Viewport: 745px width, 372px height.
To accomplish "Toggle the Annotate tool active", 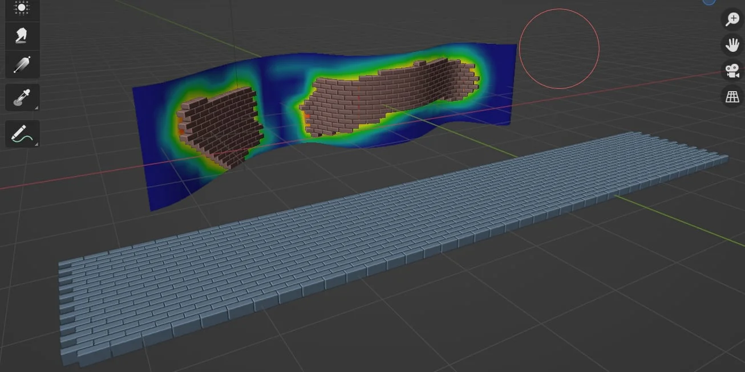I will [x=22, y=134].
